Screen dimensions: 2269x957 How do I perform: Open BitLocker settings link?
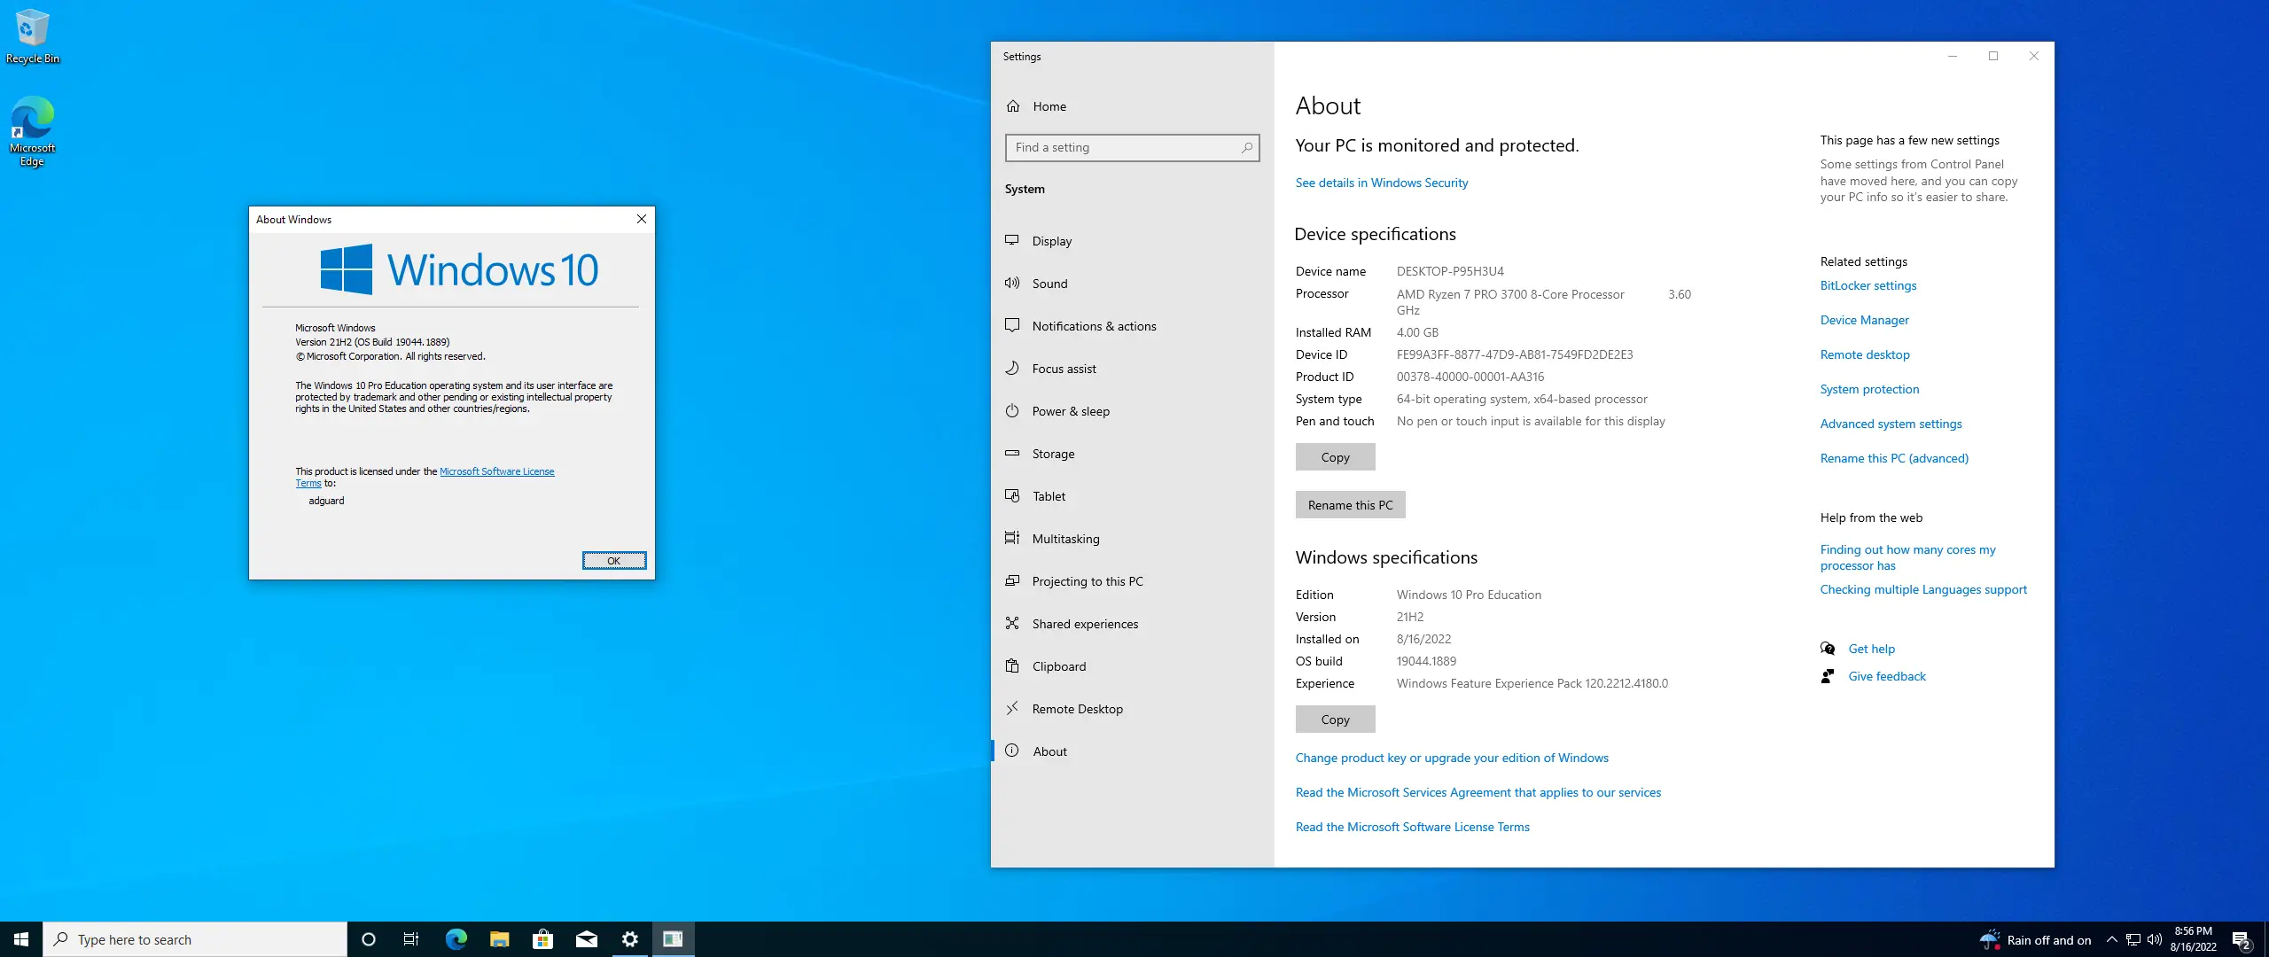(x=1868, y=285)
